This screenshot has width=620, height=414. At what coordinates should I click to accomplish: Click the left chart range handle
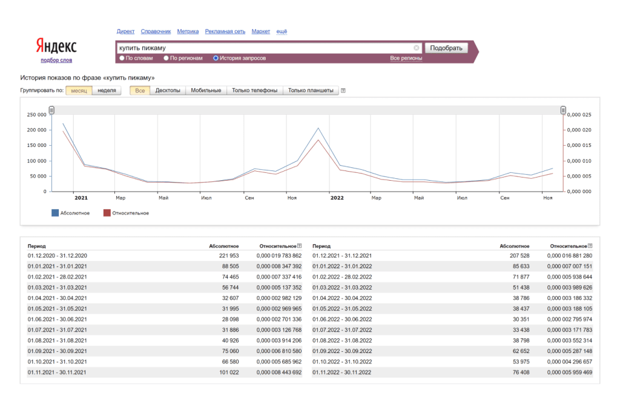(x=51, y=110)
